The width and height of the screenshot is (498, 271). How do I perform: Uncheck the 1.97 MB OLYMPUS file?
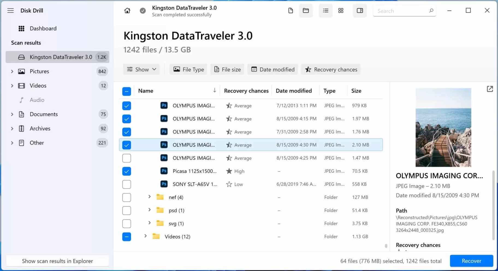[127, 119]
